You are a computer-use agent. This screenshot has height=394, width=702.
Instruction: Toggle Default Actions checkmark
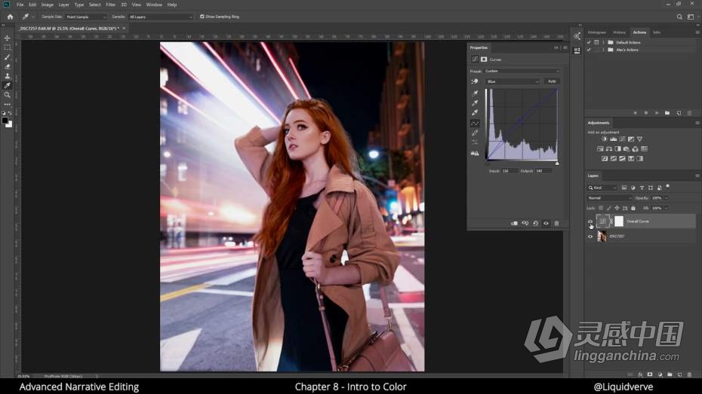[589, 42]
